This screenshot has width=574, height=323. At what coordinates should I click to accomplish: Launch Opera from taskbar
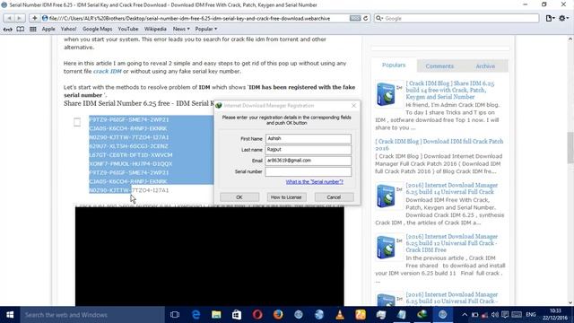pos(257,315)
